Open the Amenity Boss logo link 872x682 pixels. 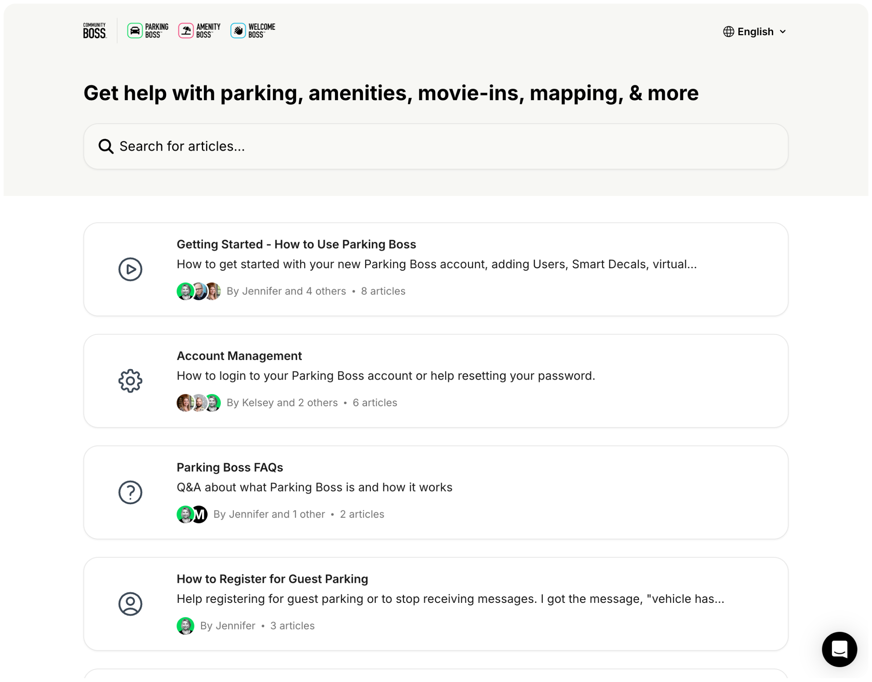point(199,31)
